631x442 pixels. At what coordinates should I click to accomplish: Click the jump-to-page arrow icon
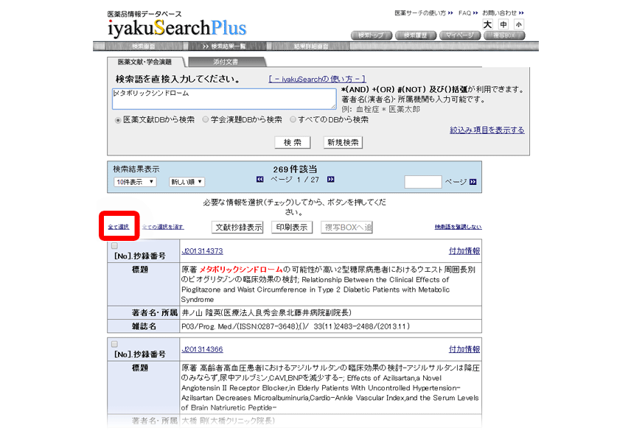click(x=473, y=182)
